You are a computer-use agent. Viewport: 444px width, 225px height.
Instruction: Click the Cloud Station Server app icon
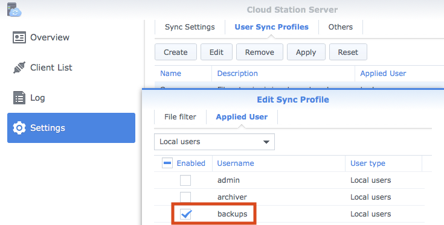tap(14, 9)
